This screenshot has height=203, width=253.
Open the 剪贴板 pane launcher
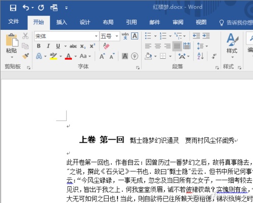pos(29,68)
